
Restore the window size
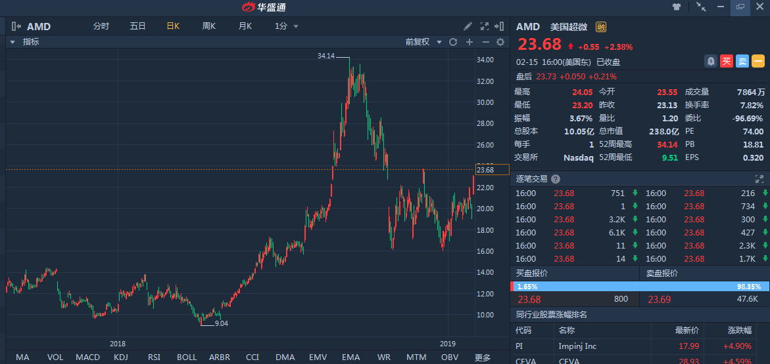tap(740, 7)
